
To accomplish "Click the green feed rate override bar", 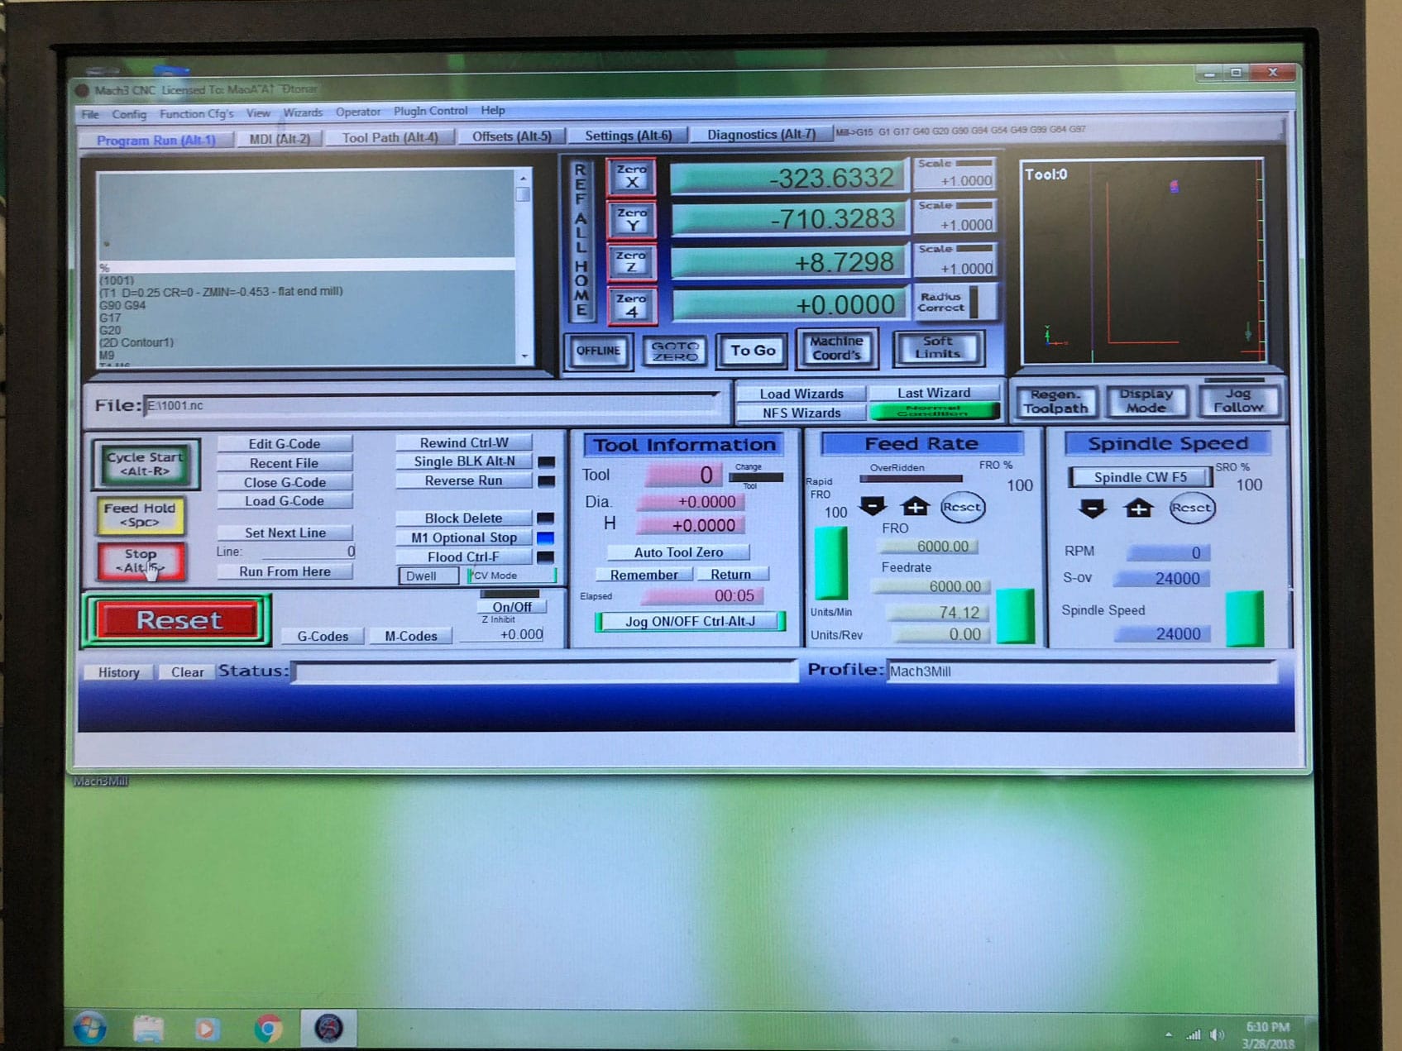I will [831, 563].
